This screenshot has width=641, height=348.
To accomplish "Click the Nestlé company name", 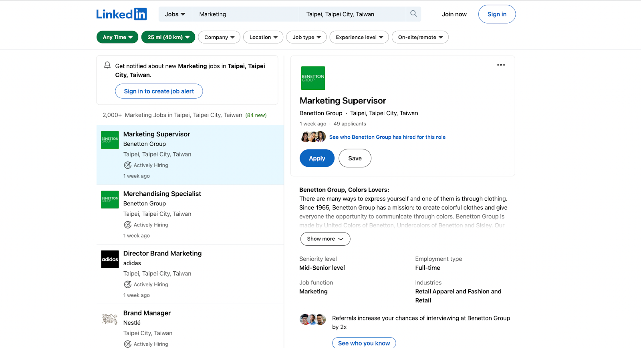I will pos(132,323).
